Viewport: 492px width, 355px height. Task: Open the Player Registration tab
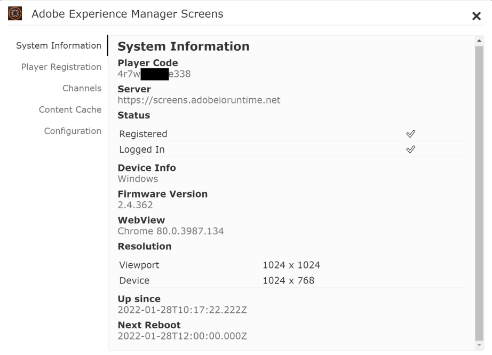click(61, 67)
